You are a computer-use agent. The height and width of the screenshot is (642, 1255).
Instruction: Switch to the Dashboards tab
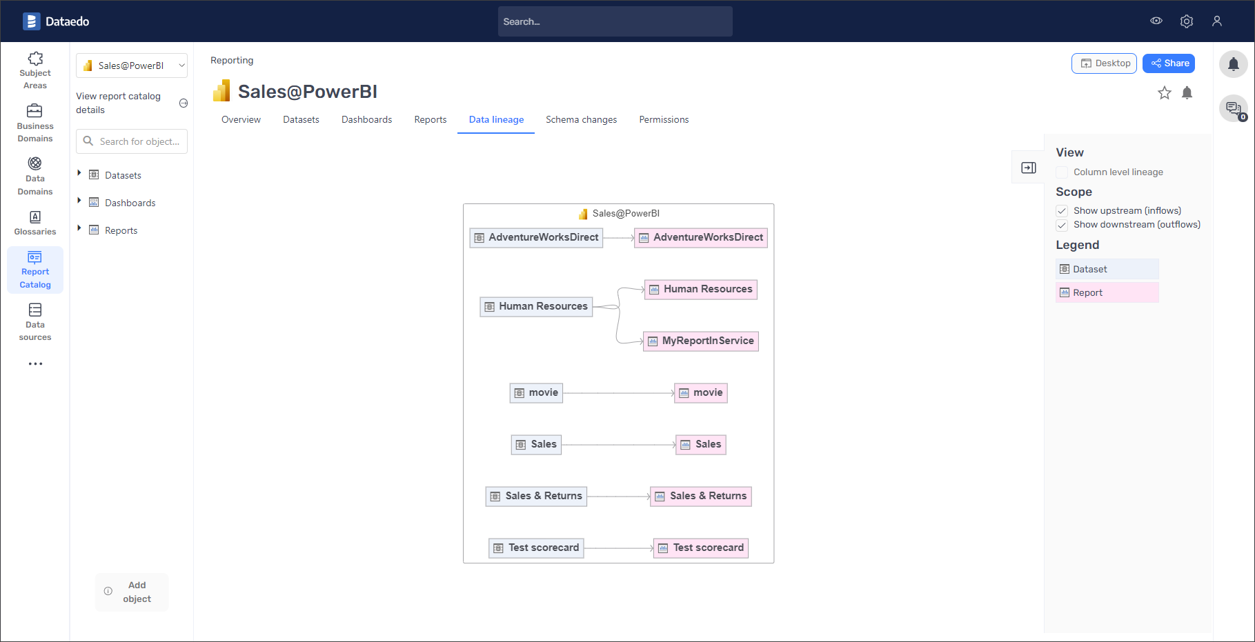(366, 119)
